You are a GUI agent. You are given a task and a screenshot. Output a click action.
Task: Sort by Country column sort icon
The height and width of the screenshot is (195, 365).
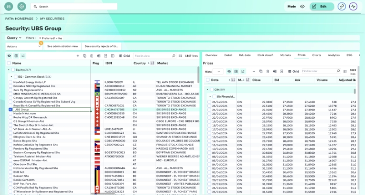(x=152, y=63)
